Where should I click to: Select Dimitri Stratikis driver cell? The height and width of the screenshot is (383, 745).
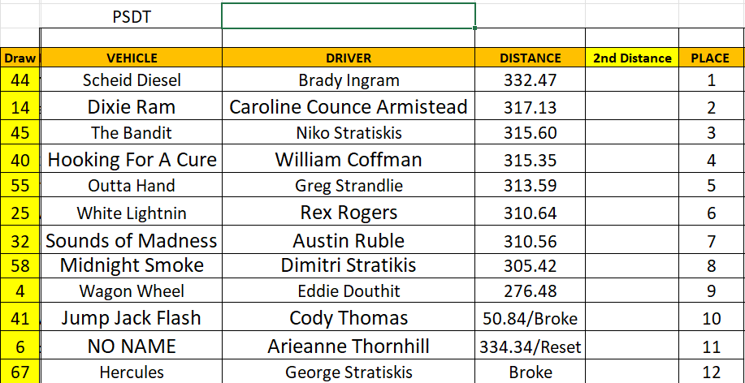pyautogui.click(x=348, y=265)
